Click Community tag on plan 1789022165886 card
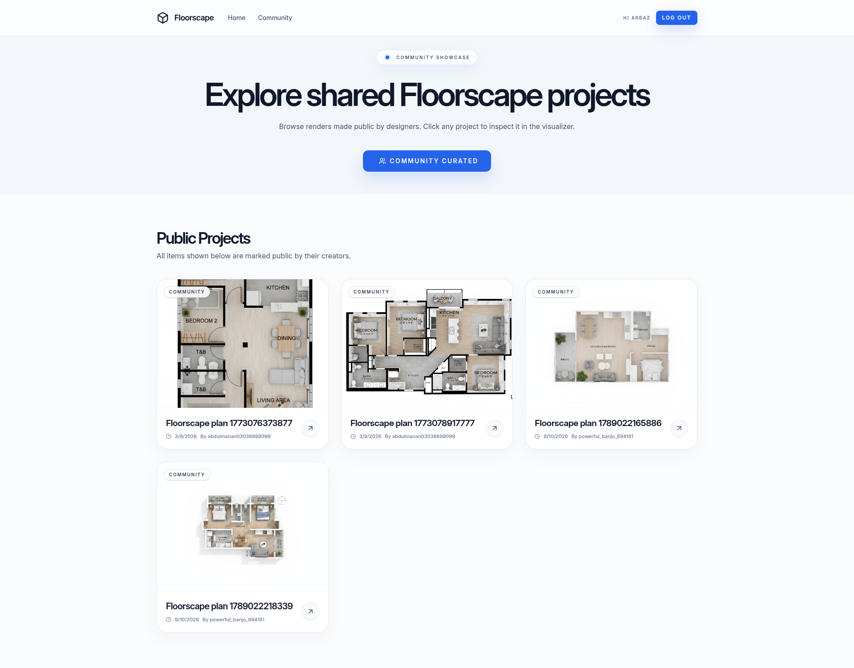 [x=556, y=292]
